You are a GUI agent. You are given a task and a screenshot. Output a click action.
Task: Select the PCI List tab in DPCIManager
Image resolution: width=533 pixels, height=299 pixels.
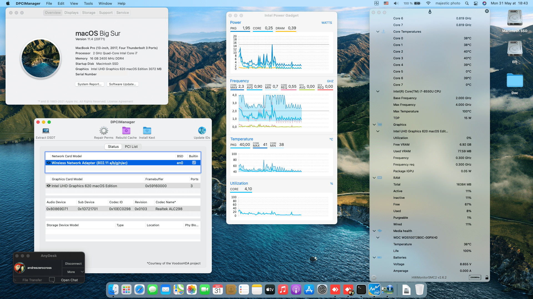131,147
